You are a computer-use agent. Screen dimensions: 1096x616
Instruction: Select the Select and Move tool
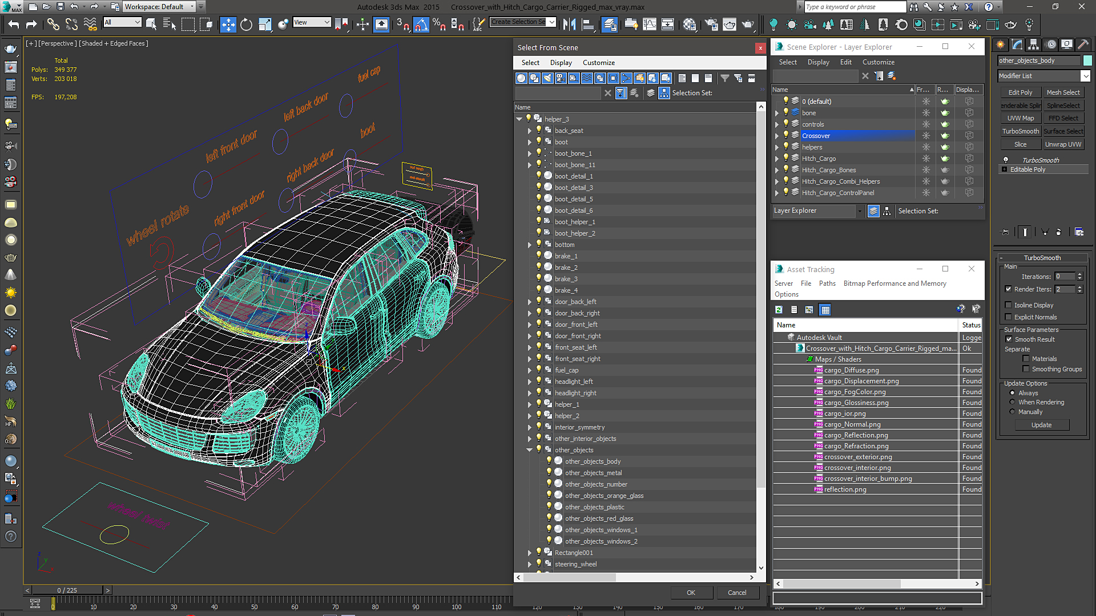(228, 25)
